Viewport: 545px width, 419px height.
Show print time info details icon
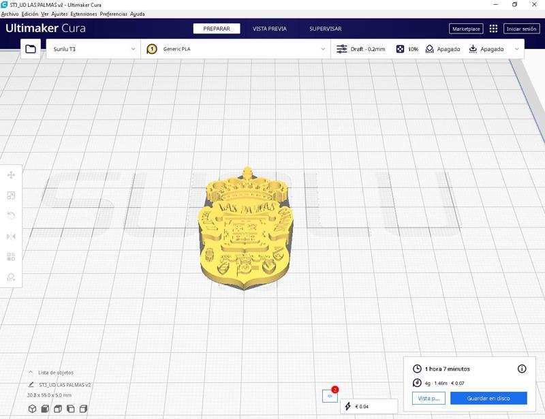tap(522, 369)
